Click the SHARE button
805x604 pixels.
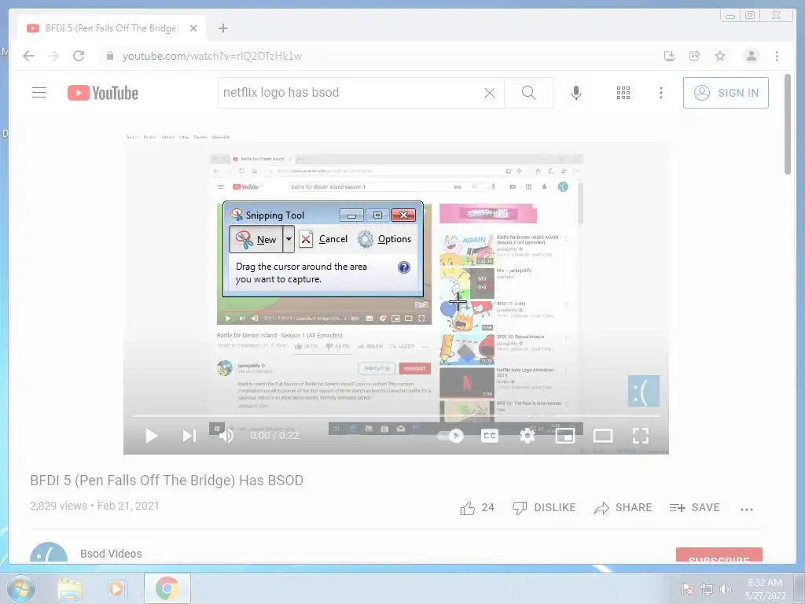tap(623, 508)
